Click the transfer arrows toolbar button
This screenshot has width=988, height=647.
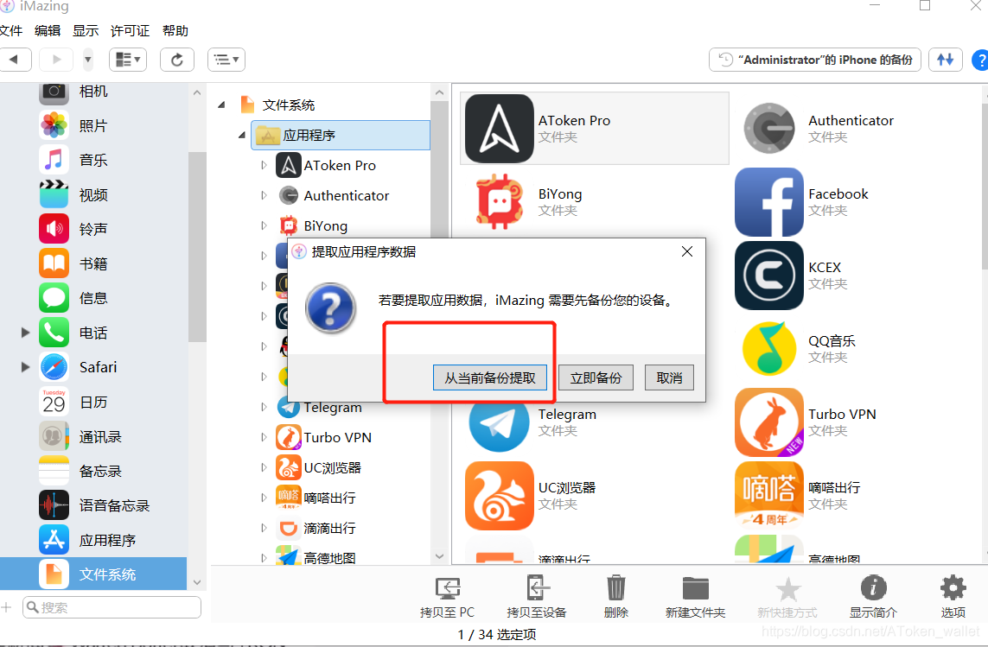(945, 60)
